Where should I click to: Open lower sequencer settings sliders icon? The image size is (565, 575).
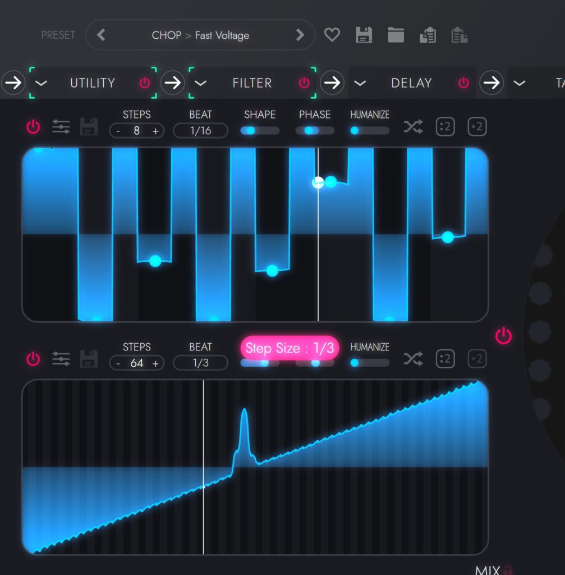click(x=61, y=359)
